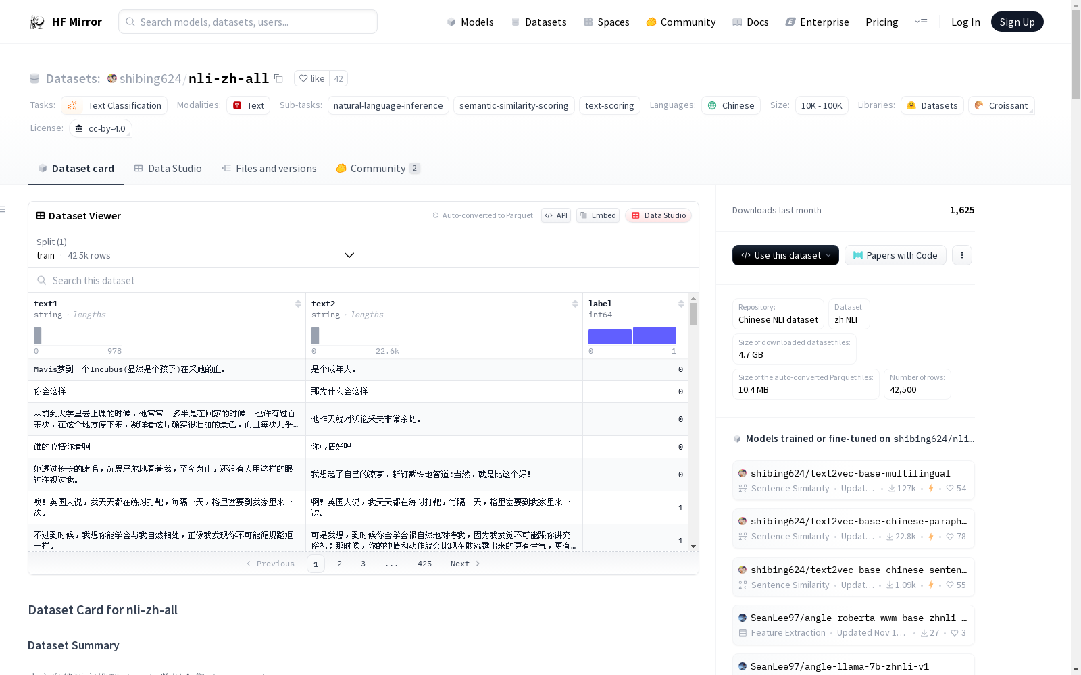
Task: Click the left sidebar hamburger icon
Action: [3, 209]
